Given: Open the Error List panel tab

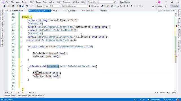Looking at the screenshot, I should pyautogui.click(x=41, y=96).
